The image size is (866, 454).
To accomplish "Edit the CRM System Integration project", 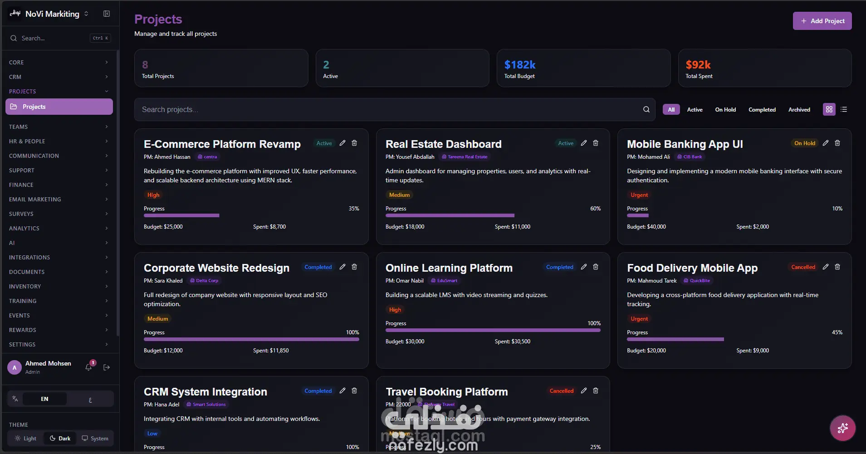I will tap(342, 391).
